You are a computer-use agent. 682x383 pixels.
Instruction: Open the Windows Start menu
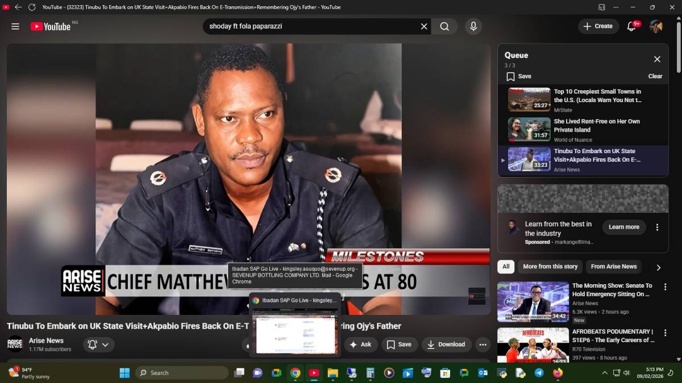[x=124, y=373]
